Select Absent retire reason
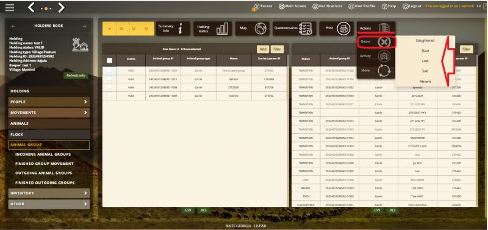This screenshot has width=488, height=230. pos(425,82)
